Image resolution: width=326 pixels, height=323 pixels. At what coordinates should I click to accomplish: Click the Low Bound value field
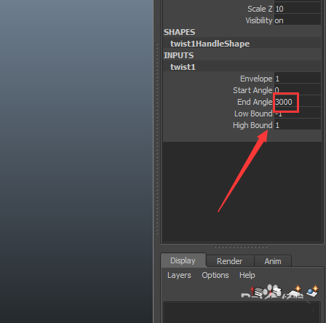coord(298,113)
